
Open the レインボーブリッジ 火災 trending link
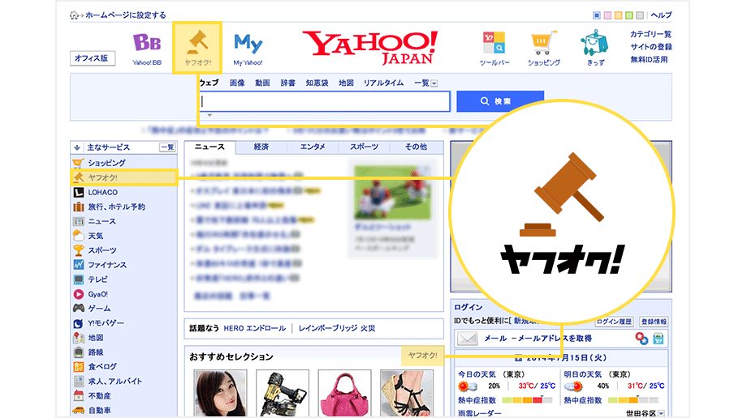click(x=337, y=329)
